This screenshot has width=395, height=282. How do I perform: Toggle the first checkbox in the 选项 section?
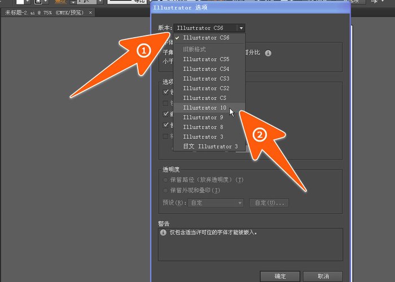pos(166,92)
